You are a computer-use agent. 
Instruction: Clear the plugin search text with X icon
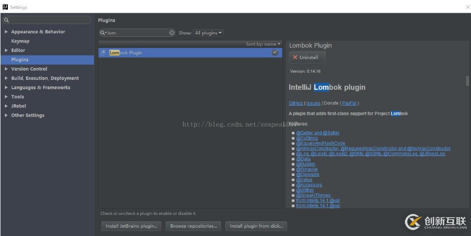(x=172, y=33)
